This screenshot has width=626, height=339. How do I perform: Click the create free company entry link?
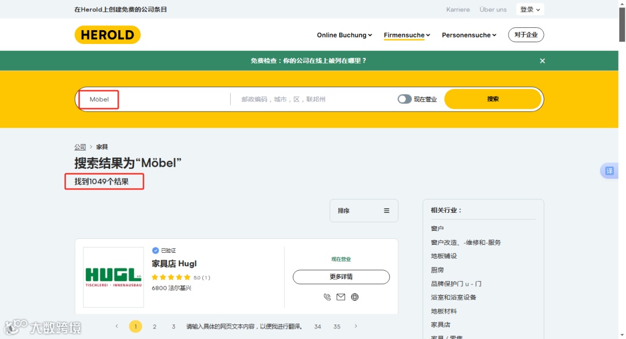click(121, 10)
